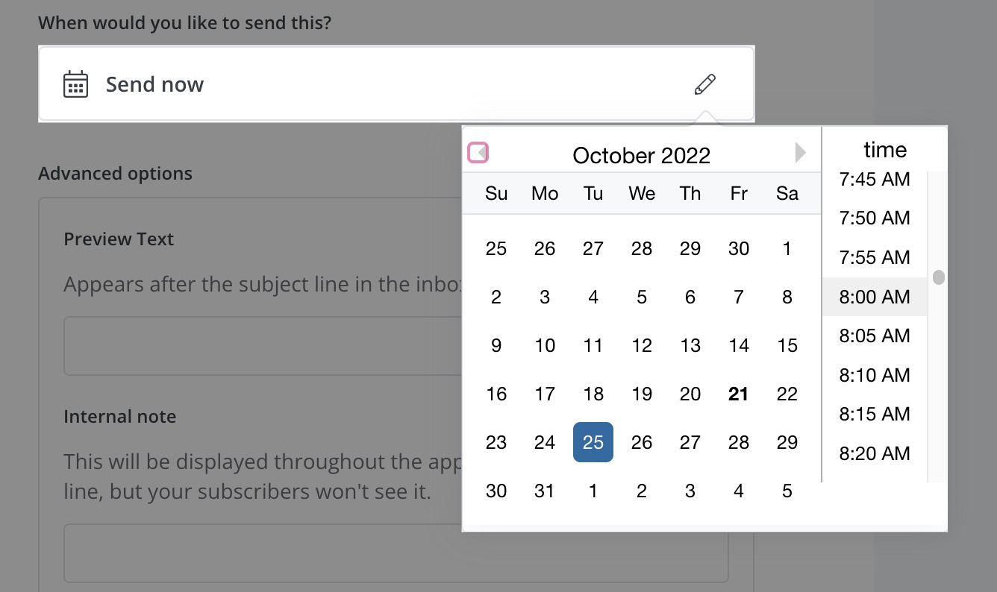Select October 25 in calendar
Screen dimensions: 997x592
(x=593, y=442)
